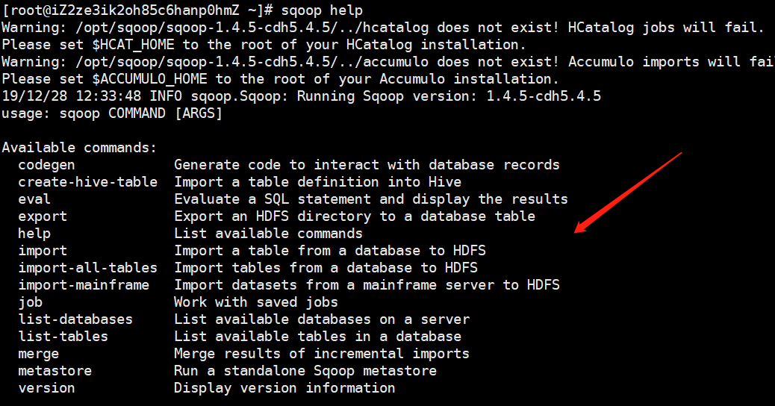Click the 'help' entry in commands list

tap(34, 234)
